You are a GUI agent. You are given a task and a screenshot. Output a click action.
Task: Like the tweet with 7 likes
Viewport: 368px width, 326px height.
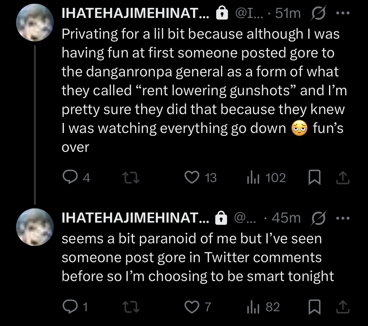pos(190,307)
